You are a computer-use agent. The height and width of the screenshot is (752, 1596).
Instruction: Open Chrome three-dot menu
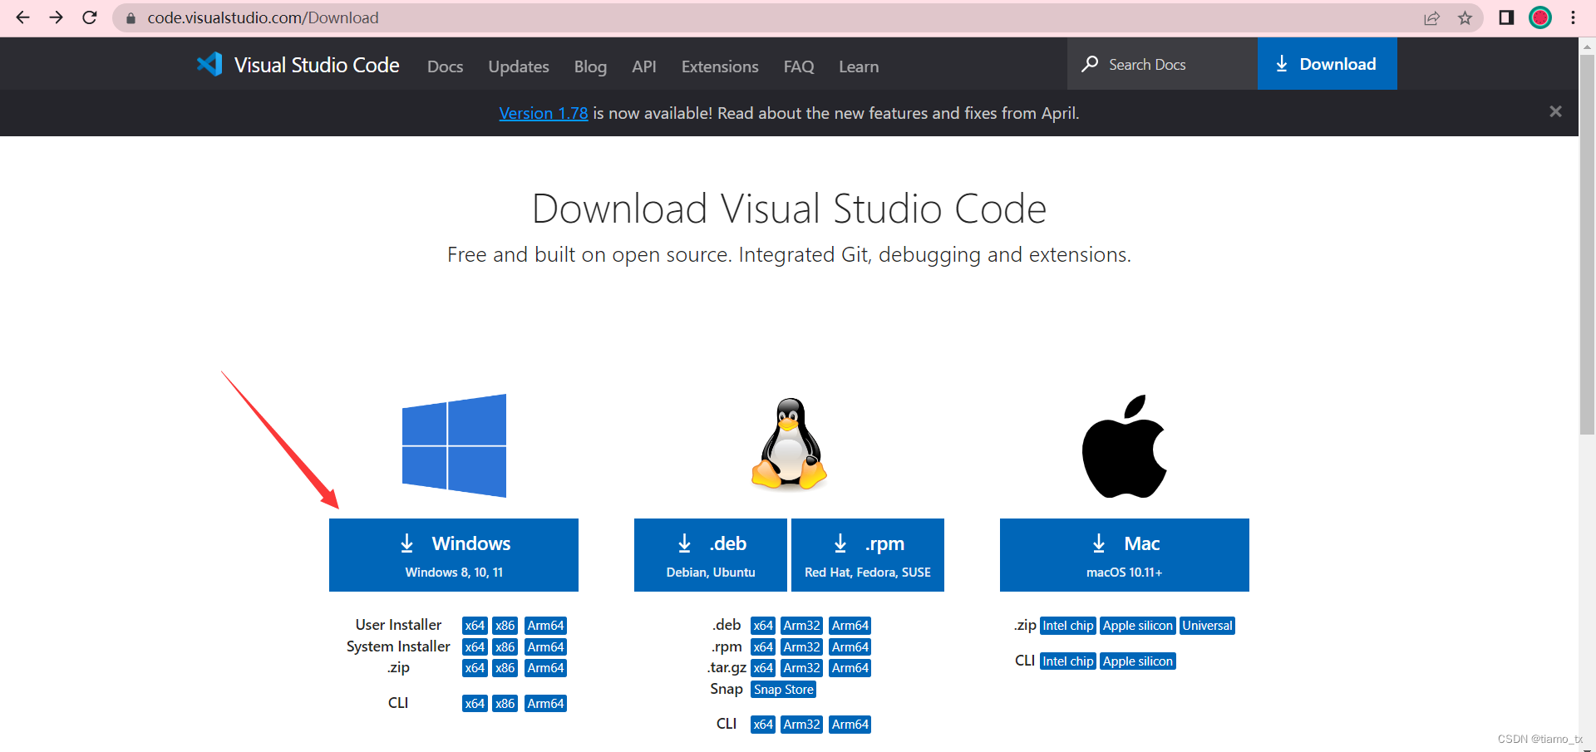click(x=1573, y=17)
